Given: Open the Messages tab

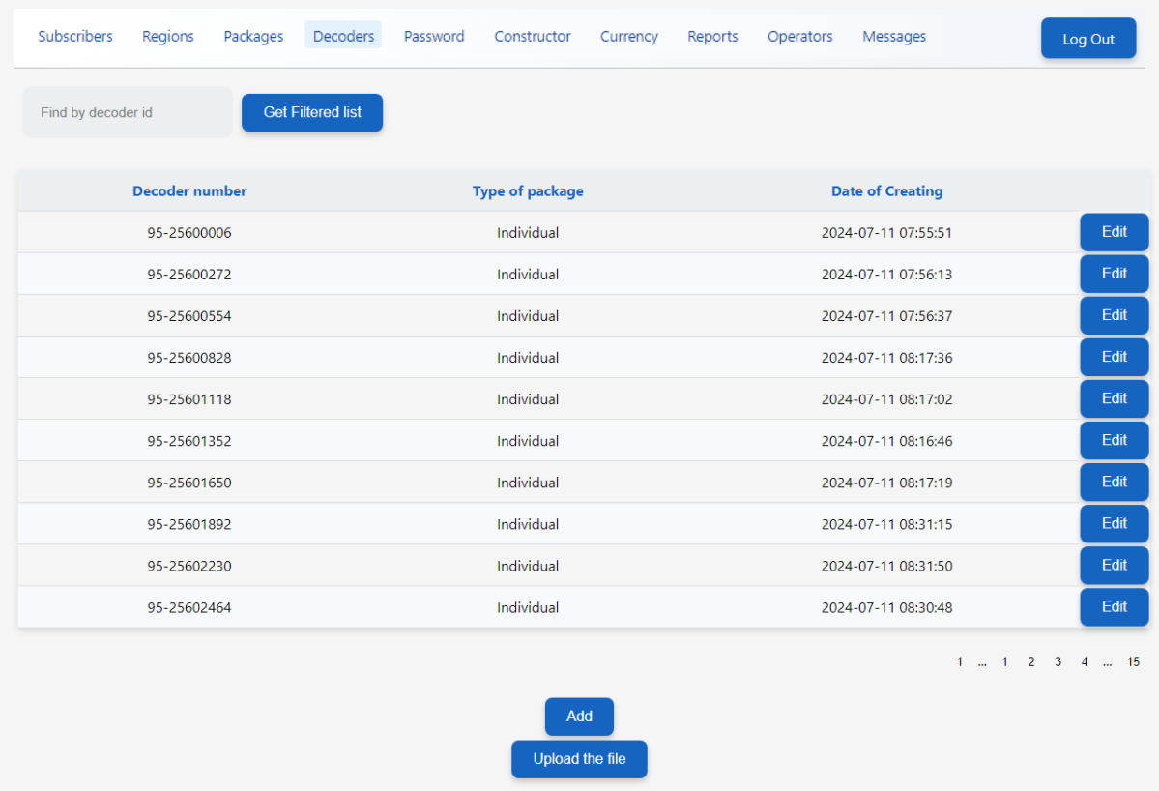Looking at the screenshot, I should 894,37.
